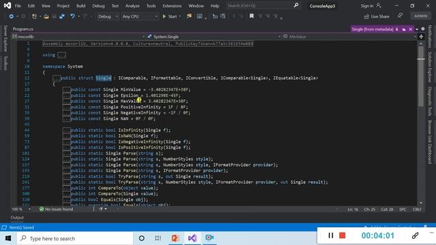Click the taskbar Type here to search box
Viewport: 436px width, 245px height.
(75, 238)
